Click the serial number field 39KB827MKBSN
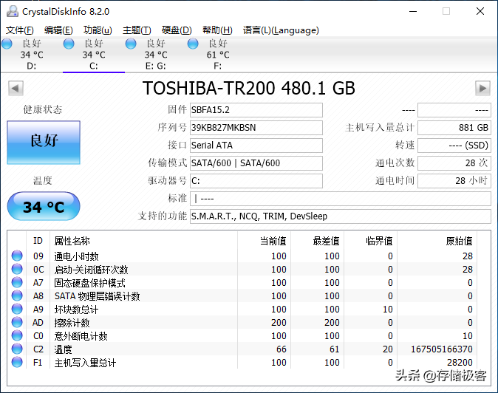Screen dimensions: 498x393 tap(256, 128)
